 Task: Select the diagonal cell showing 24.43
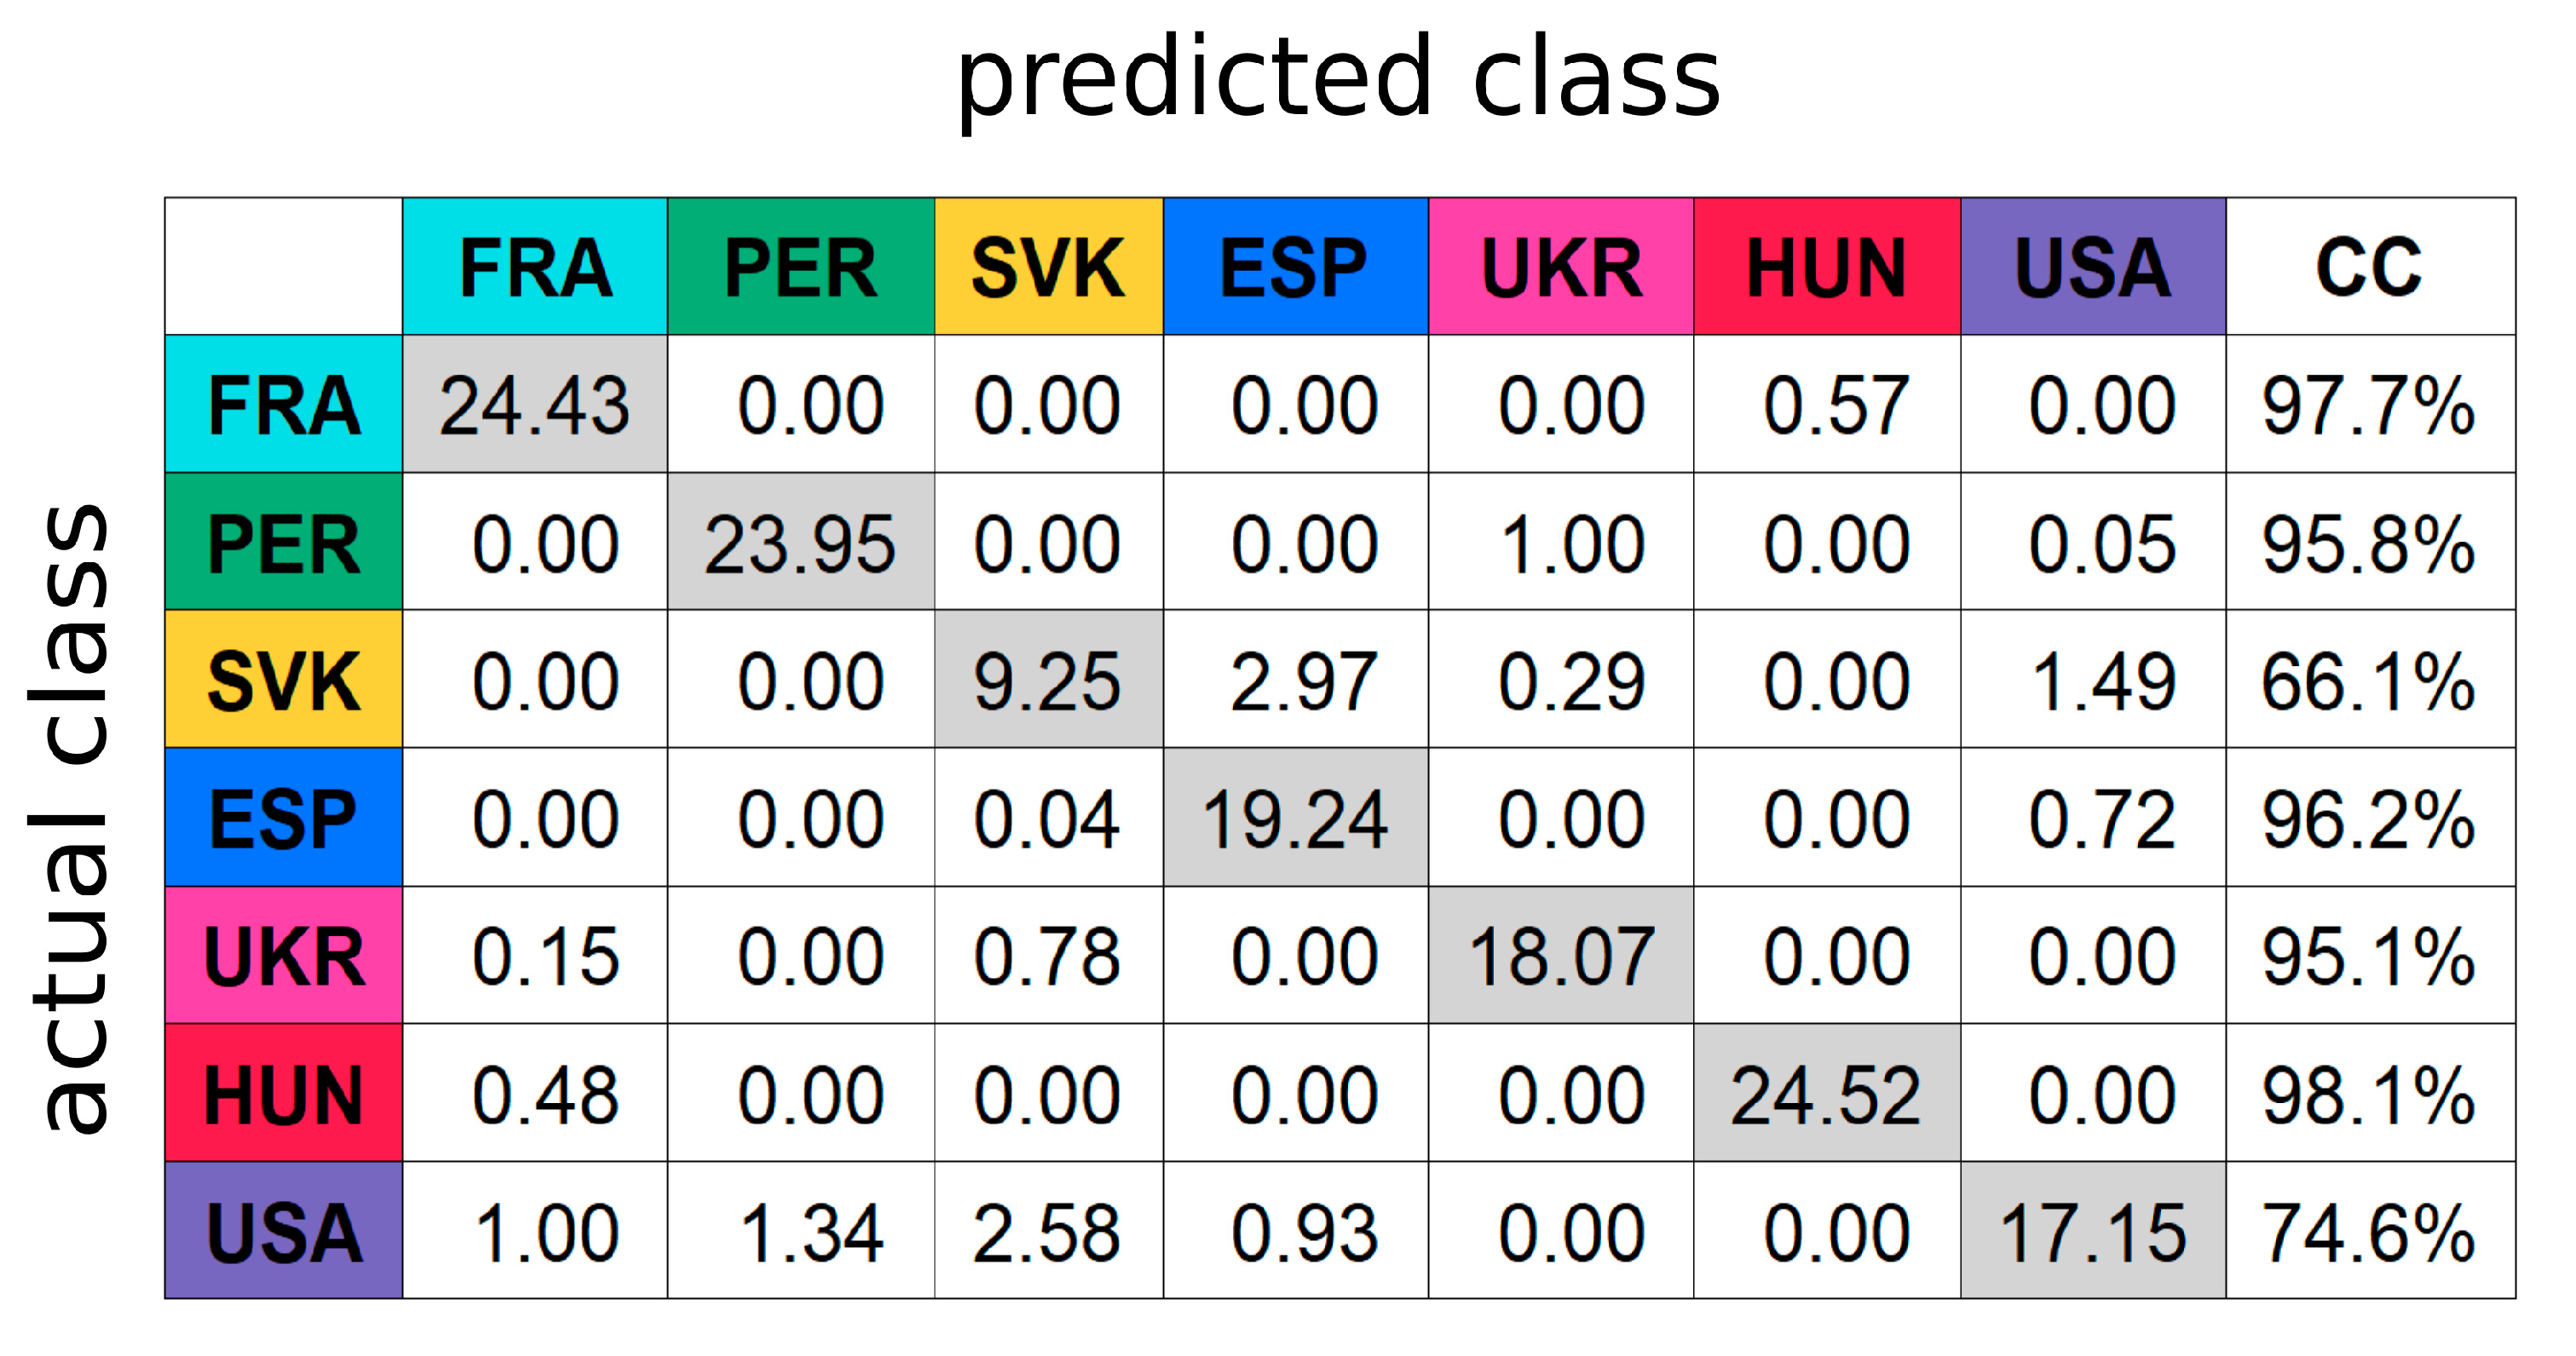535,405
